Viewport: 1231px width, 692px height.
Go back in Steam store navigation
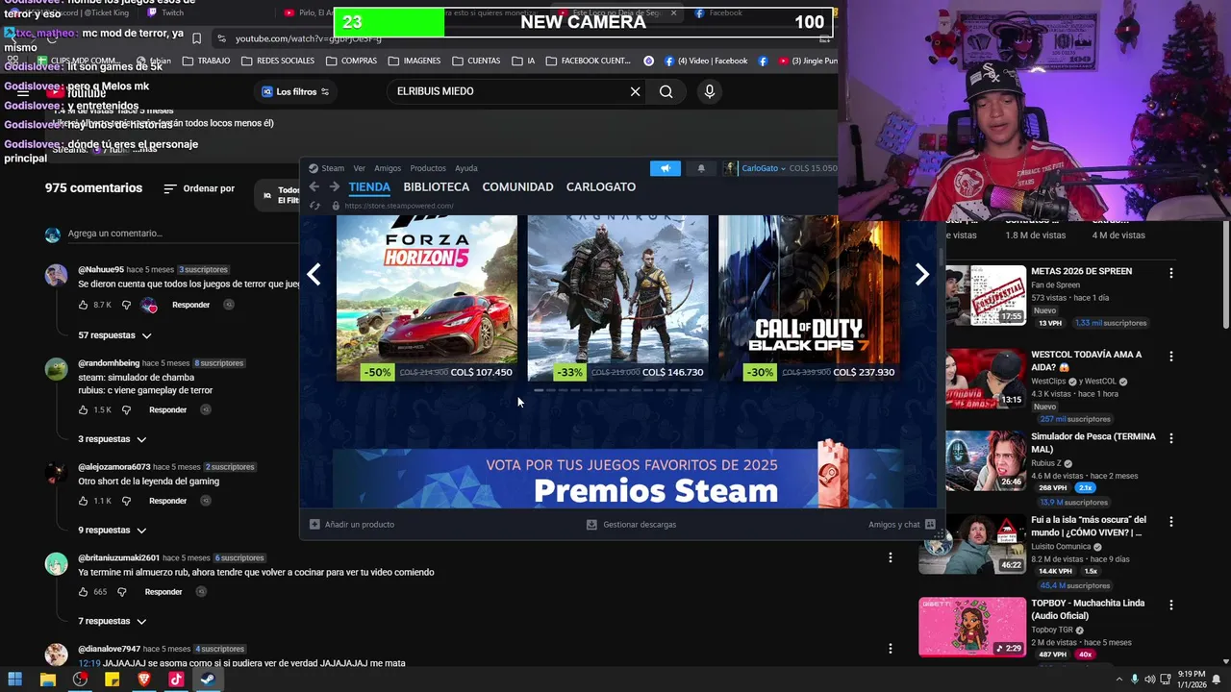pos(314,187)
